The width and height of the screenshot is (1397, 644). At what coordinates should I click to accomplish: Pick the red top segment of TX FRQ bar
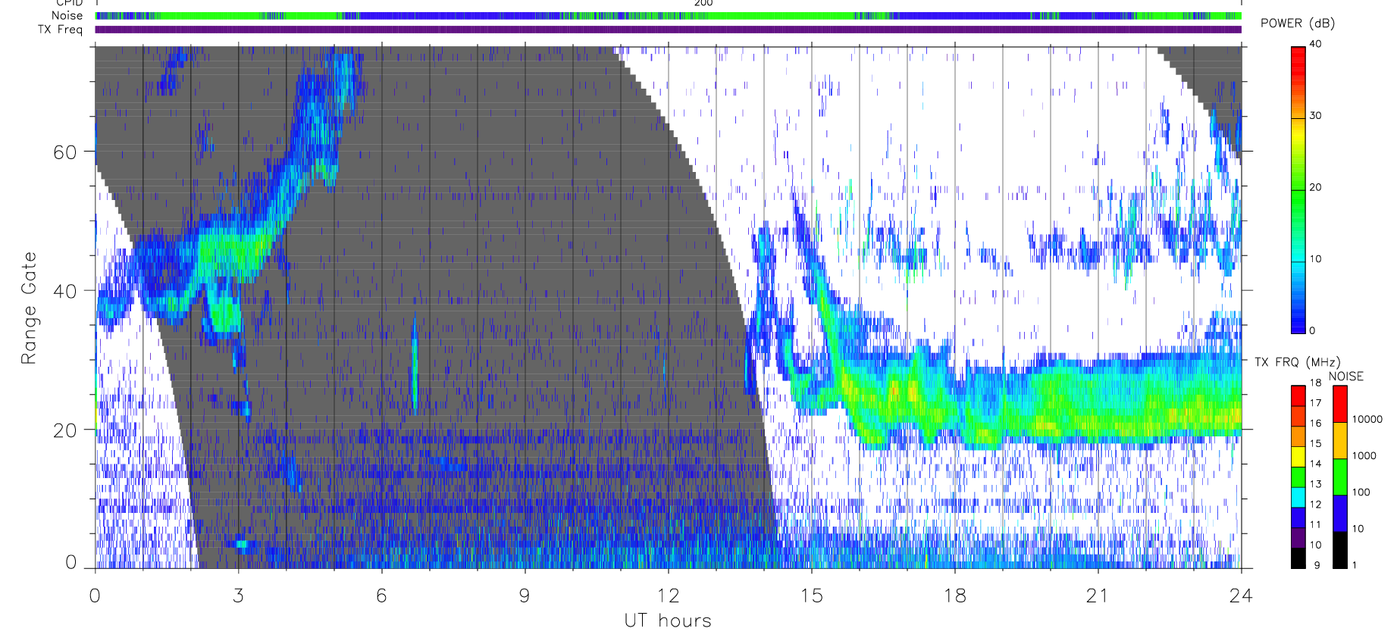pyautogui.click(x=1298, y=395)
